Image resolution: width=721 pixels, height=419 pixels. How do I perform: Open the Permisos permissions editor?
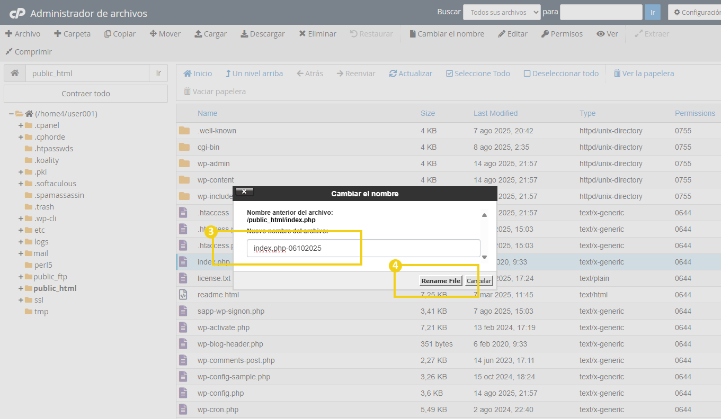(x=562, y=33)
